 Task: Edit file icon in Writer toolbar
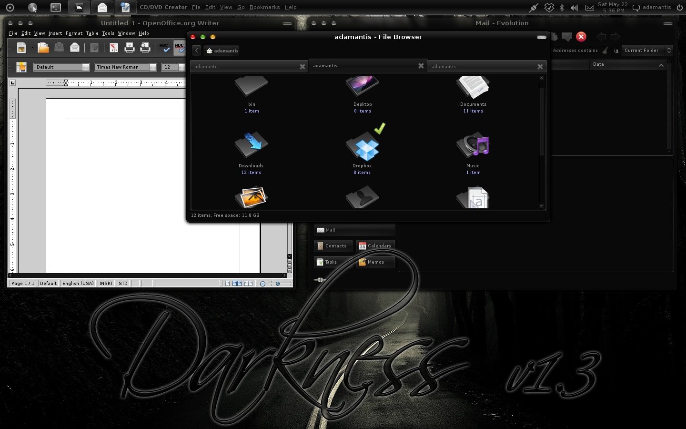[94, 48]
